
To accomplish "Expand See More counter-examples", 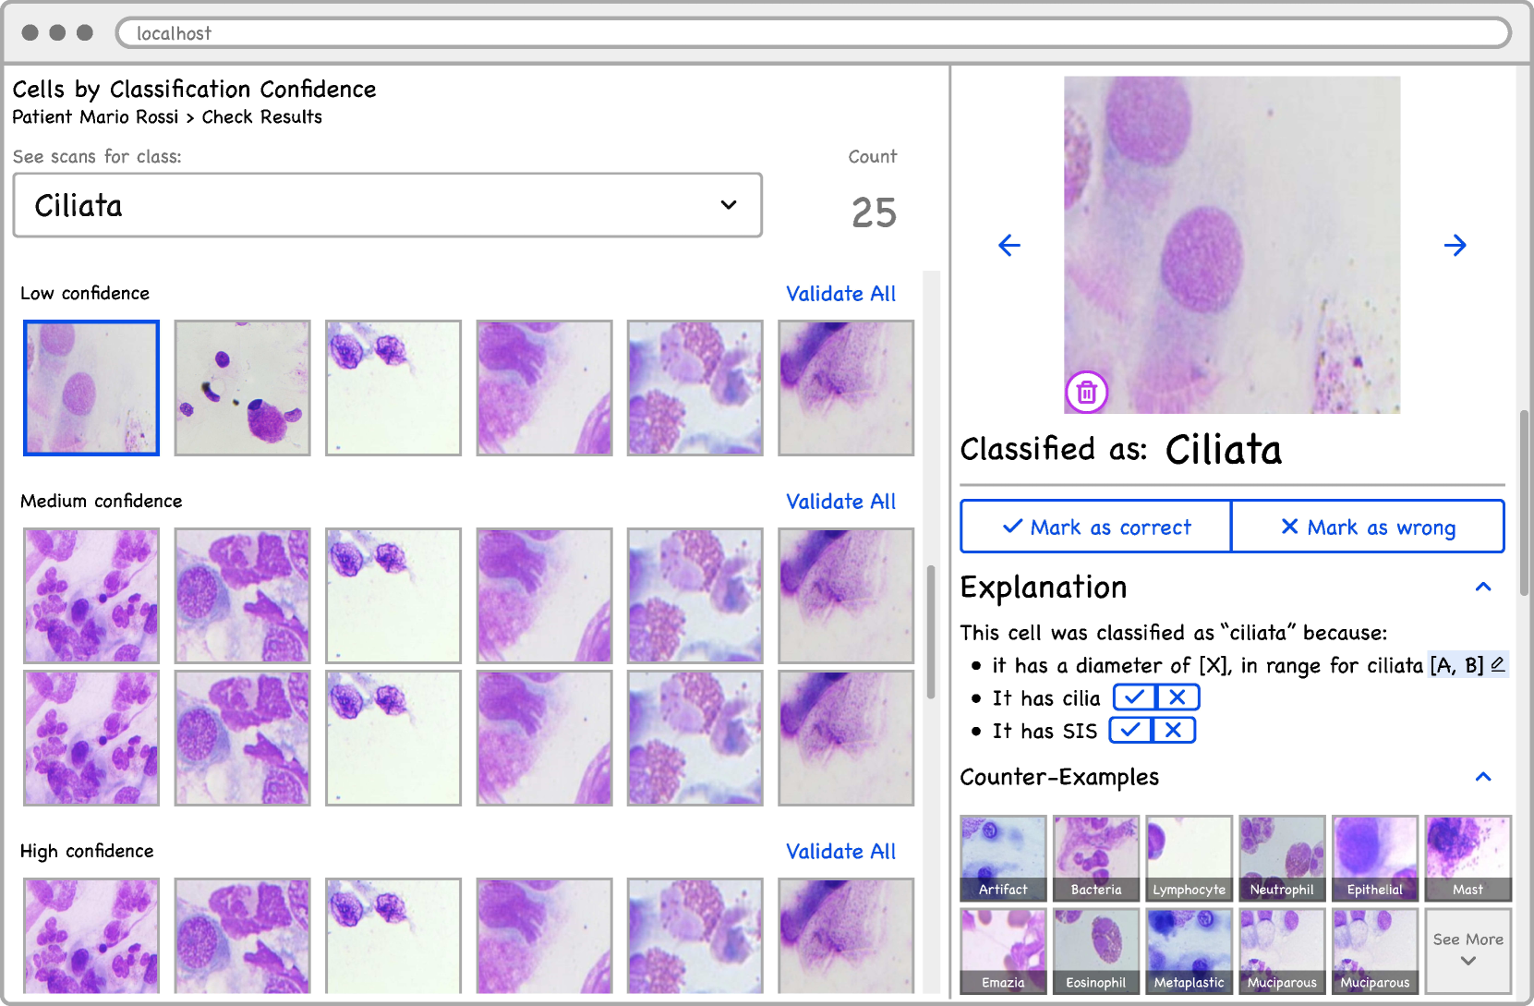I will (x=1468, y=950).
